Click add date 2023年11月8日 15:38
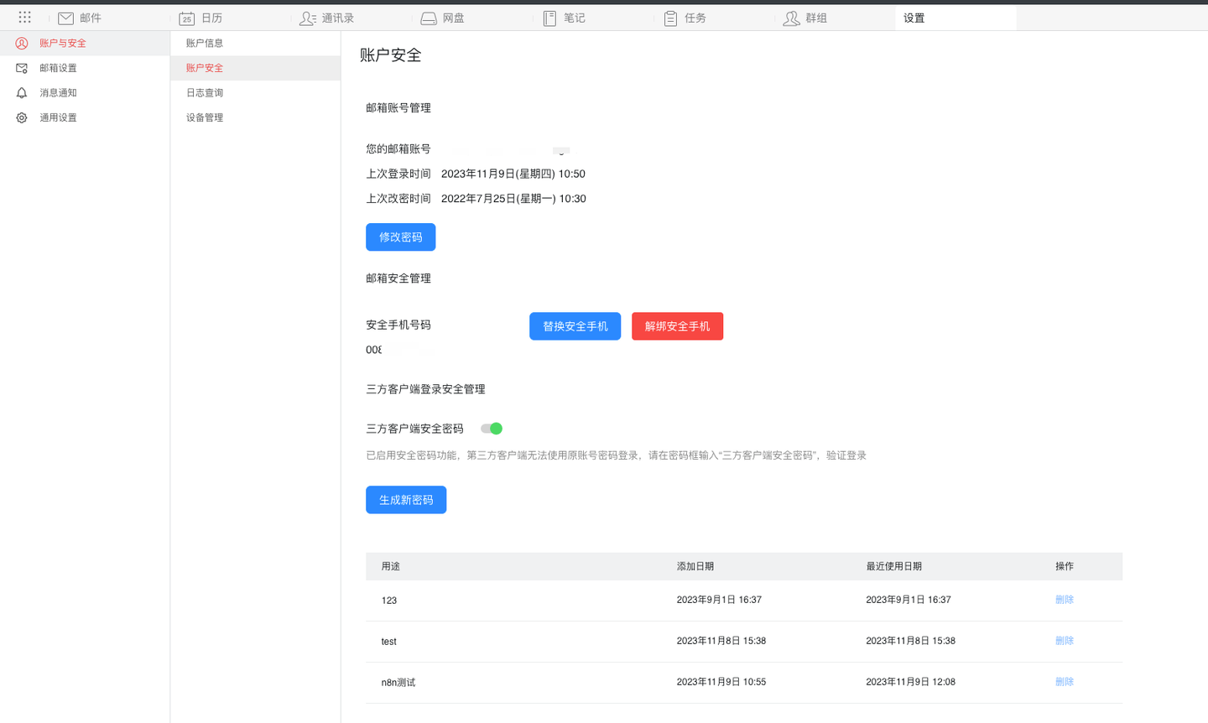1208x723 pixels. (x=721, y=641)
